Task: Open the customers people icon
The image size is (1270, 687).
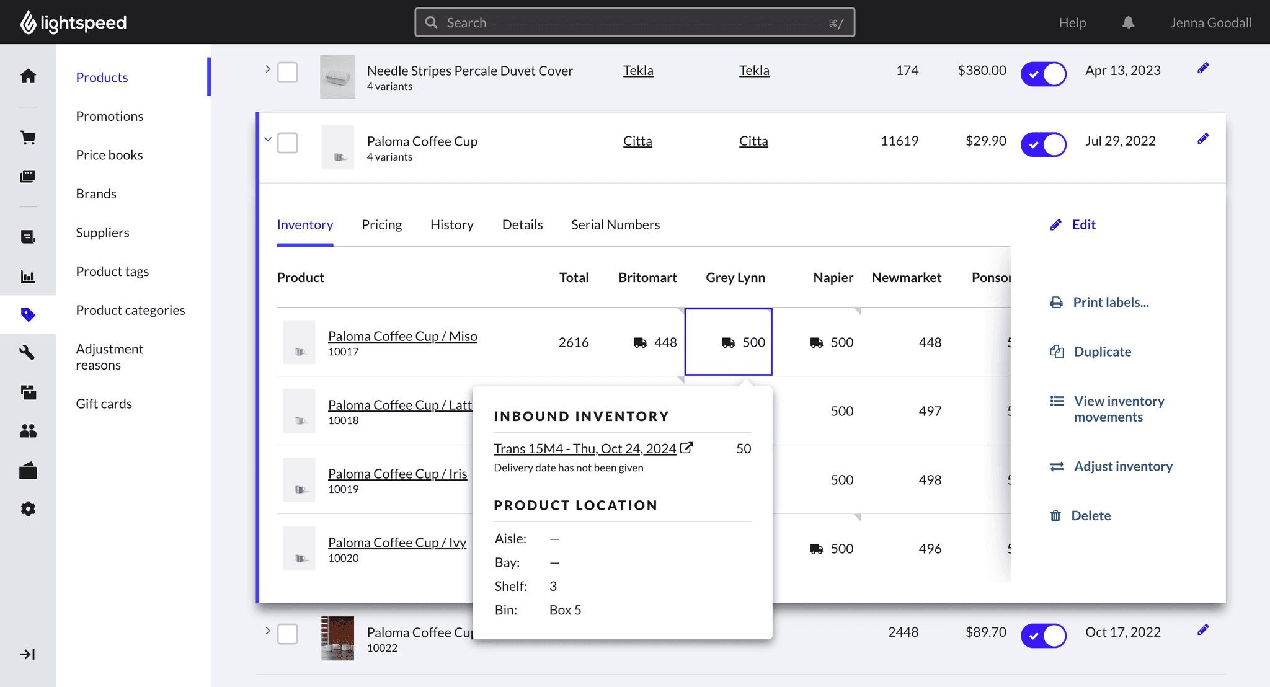Action: [28, 431]
